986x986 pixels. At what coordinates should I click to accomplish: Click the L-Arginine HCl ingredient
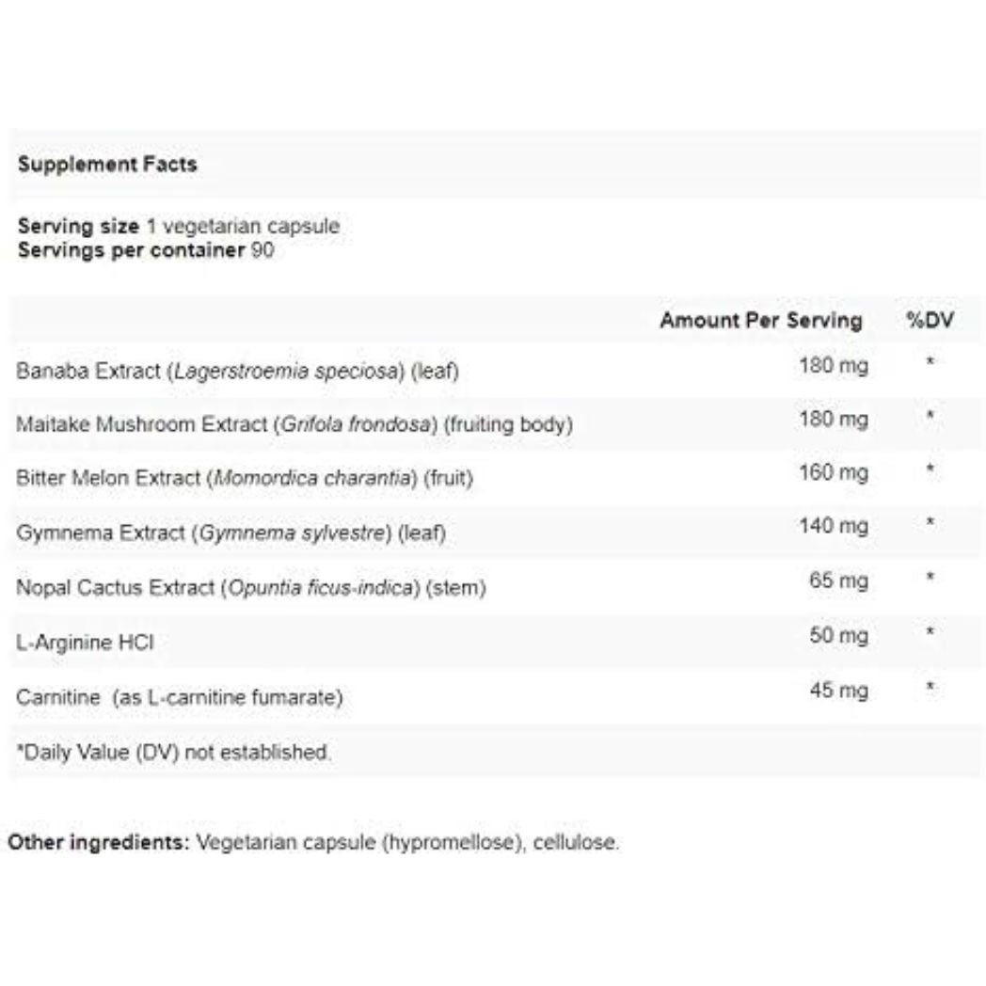pyautogui.click(x=85, y=643)
